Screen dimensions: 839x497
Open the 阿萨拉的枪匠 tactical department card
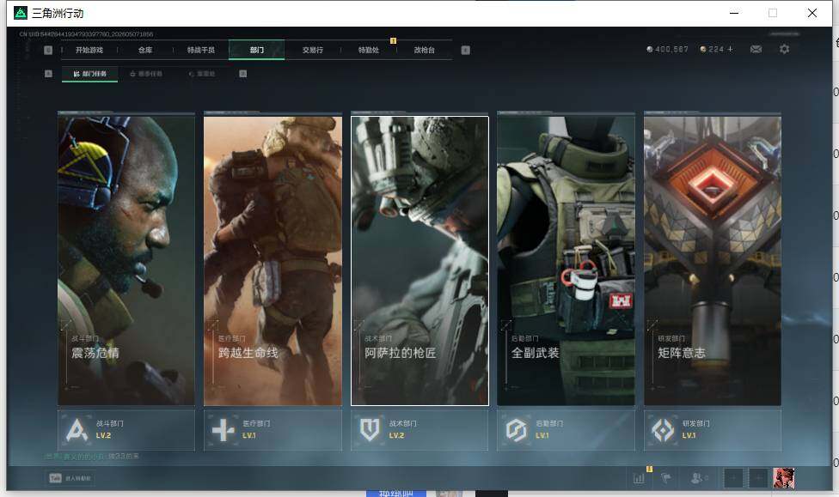(419, 261)
